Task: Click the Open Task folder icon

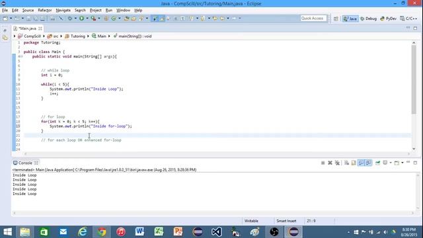Action: [134, 19]
